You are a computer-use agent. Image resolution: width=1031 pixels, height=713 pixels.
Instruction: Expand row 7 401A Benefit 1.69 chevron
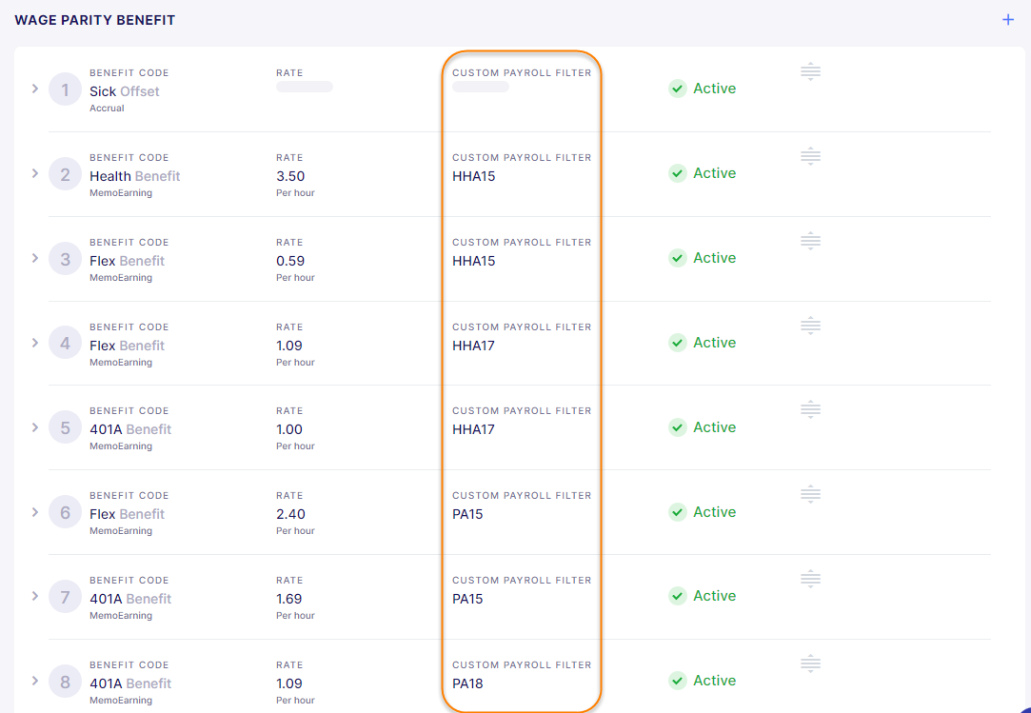click(x=35, y=596)
